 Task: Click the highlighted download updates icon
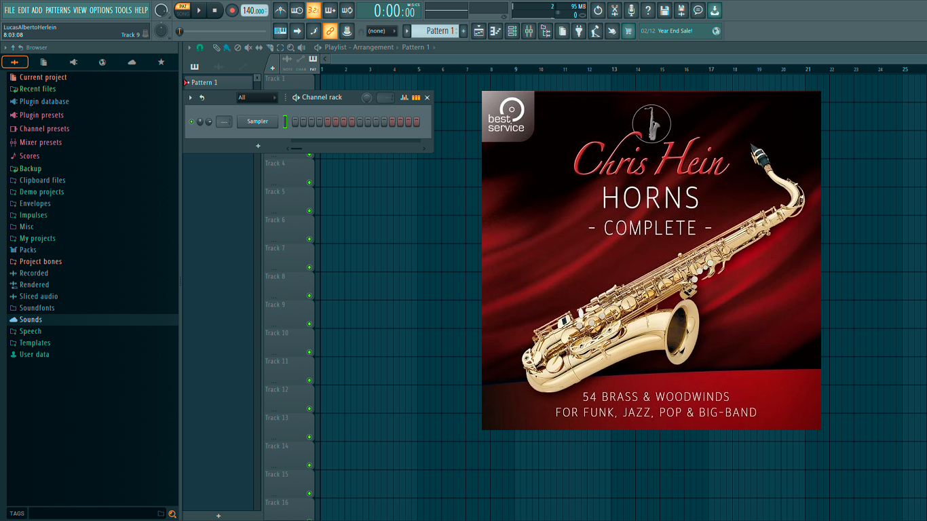tap(715, 10)
